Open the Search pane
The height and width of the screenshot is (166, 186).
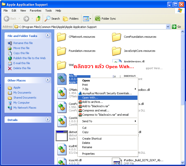tap(52, 19)
